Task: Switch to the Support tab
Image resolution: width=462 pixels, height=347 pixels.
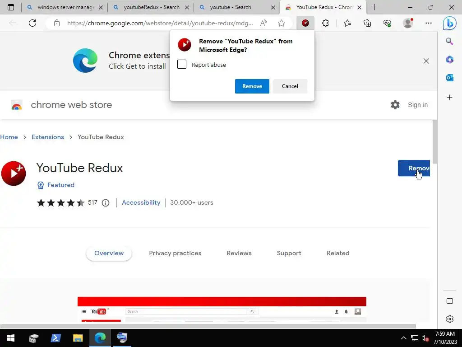Action: [x=289, y=253]
